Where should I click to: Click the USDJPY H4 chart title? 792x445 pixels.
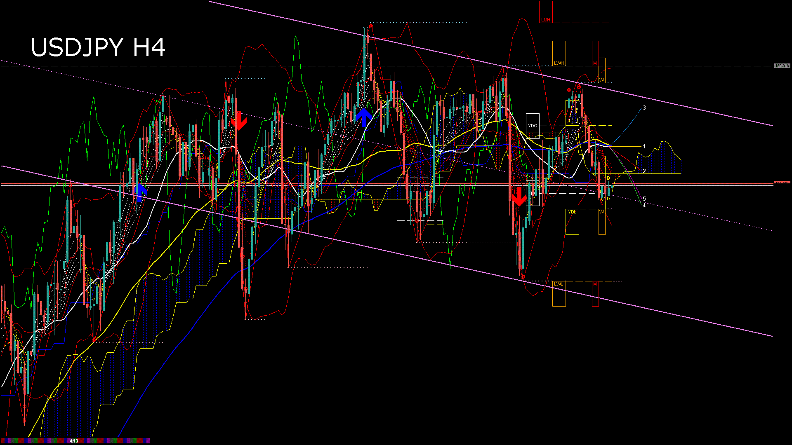pos(98,47)
